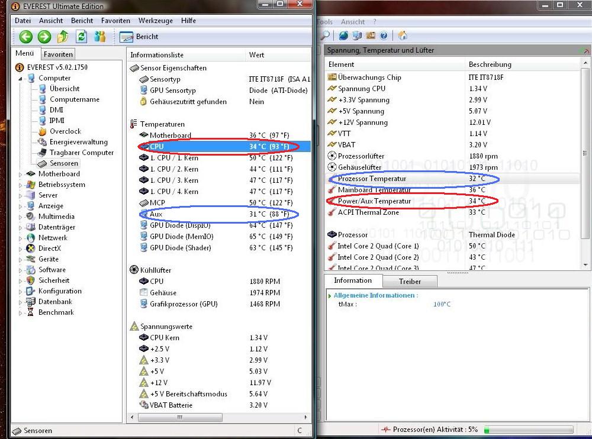Open the Hilfe menu
Viewport: 592px width, 439px height.
coord(188,20)
